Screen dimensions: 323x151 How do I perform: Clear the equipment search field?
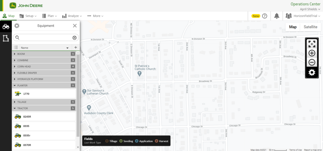(74, 38)
